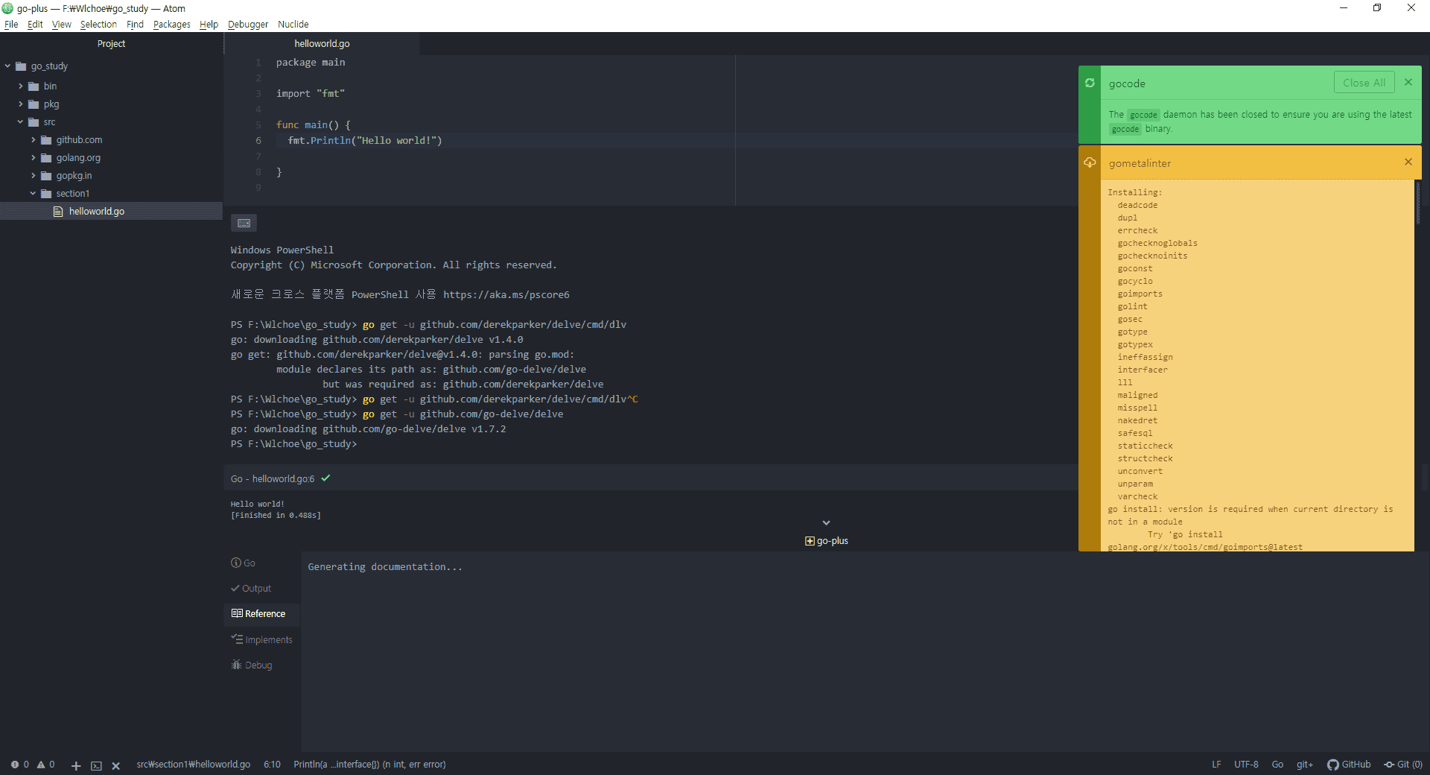Click the green checkmark next to helloworld.go:6
1430x775 pixels.
pyautogui.click(x=325, y=478)
